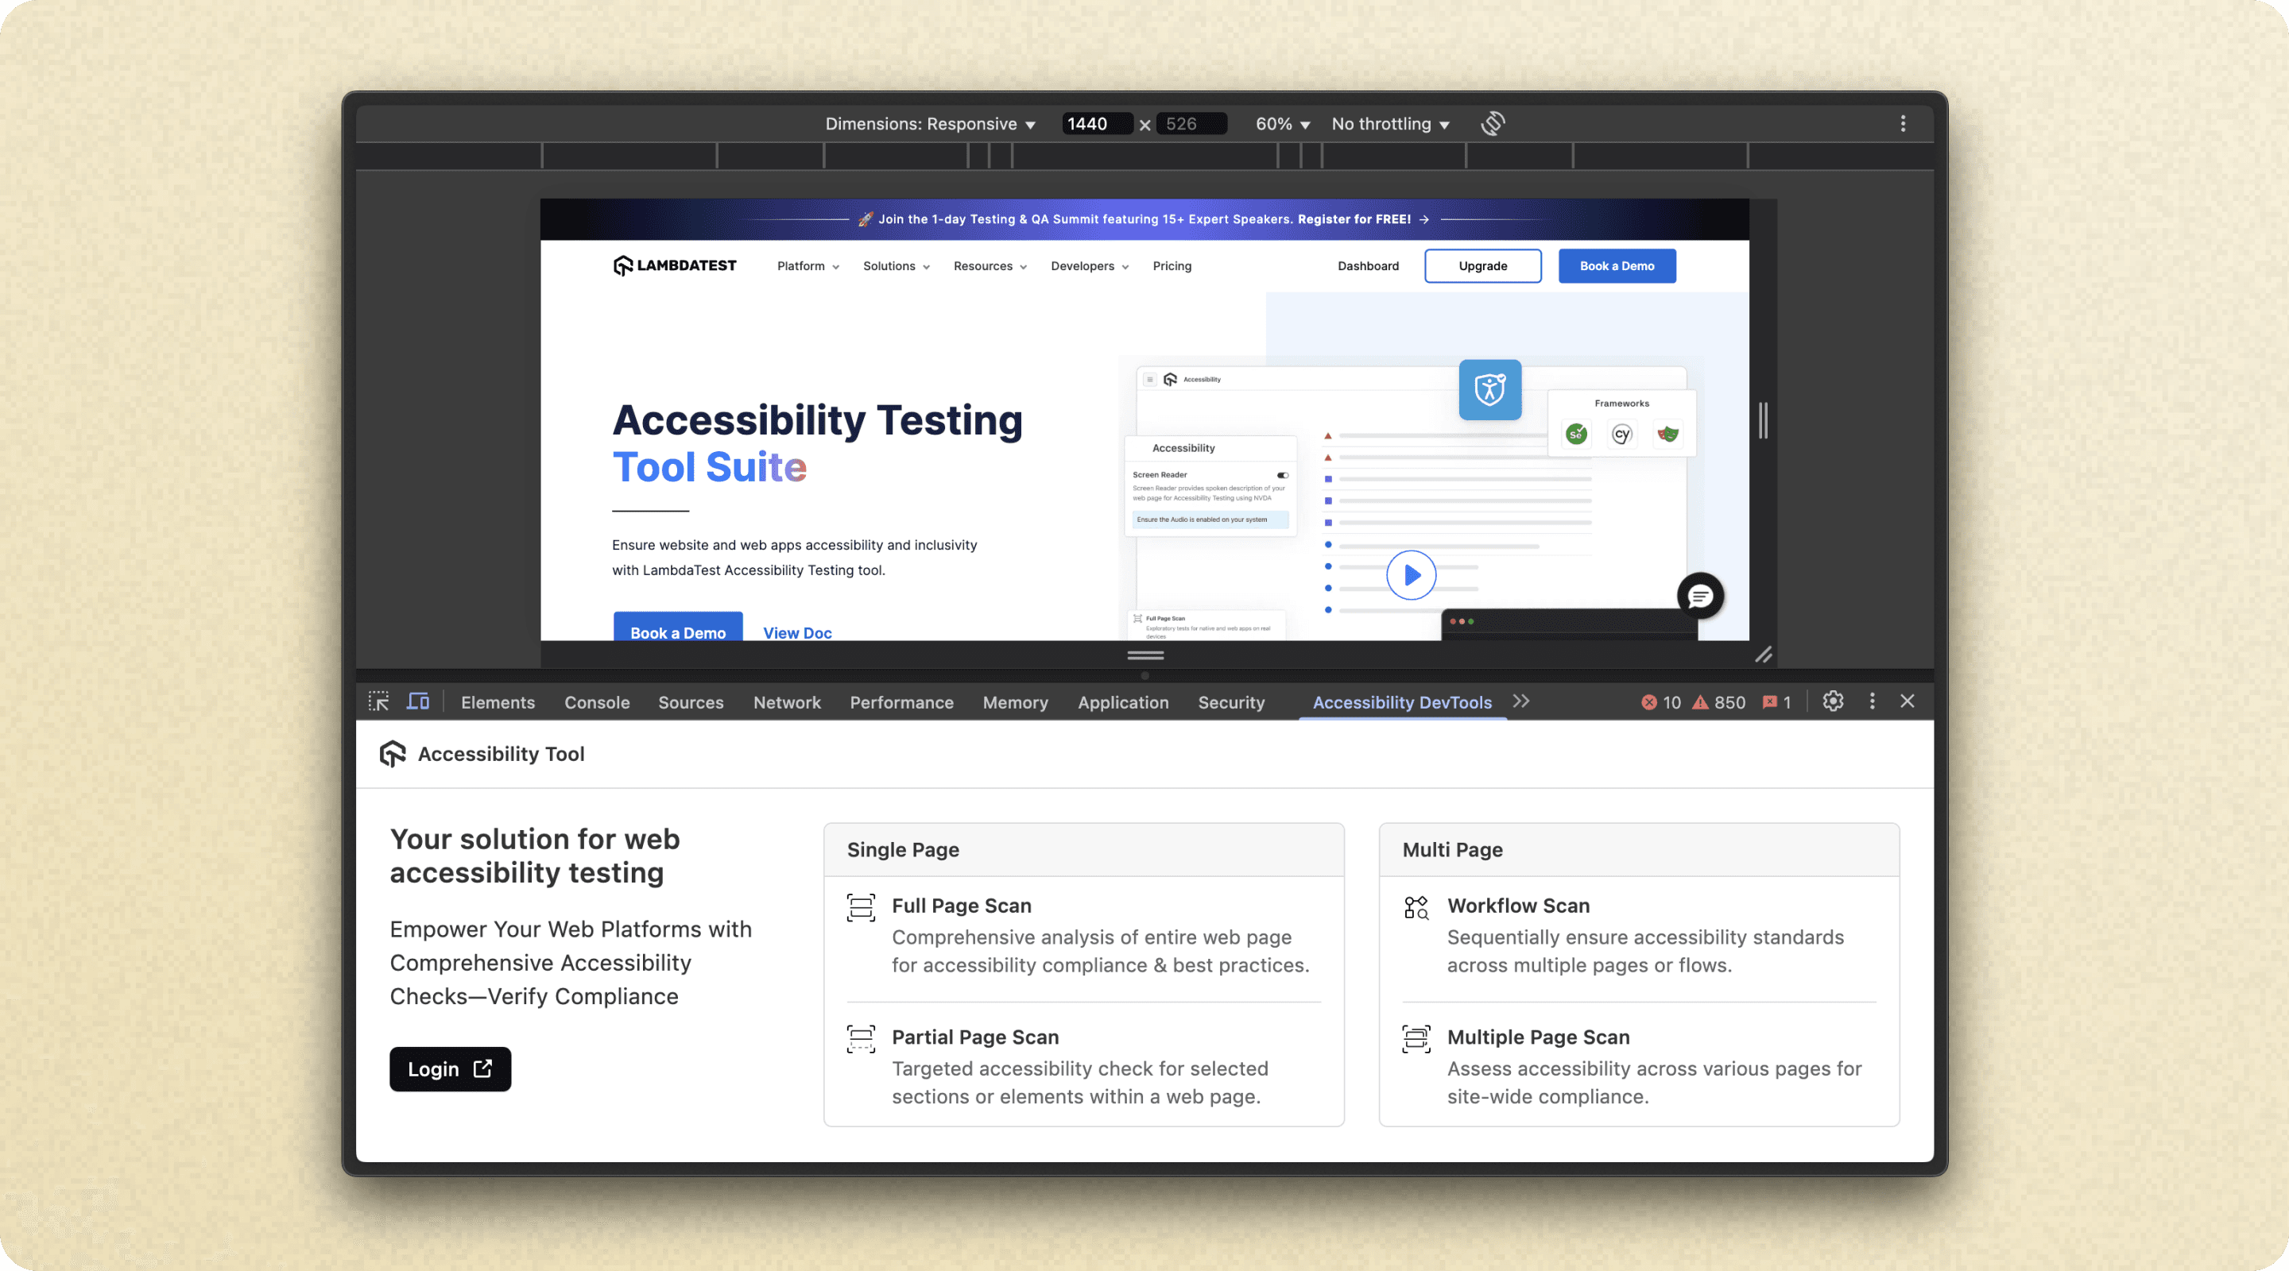2289x1271 pixels.
Task: Toggle the device toolbar icon
Action: 417,701
